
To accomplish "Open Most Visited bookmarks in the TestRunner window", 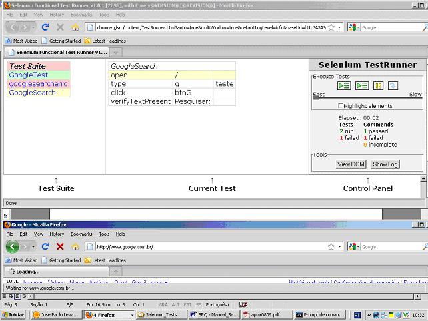I will click(21, 41).
